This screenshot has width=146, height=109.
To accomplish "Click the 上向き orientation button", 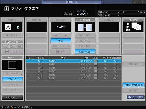I will [12, 51].
